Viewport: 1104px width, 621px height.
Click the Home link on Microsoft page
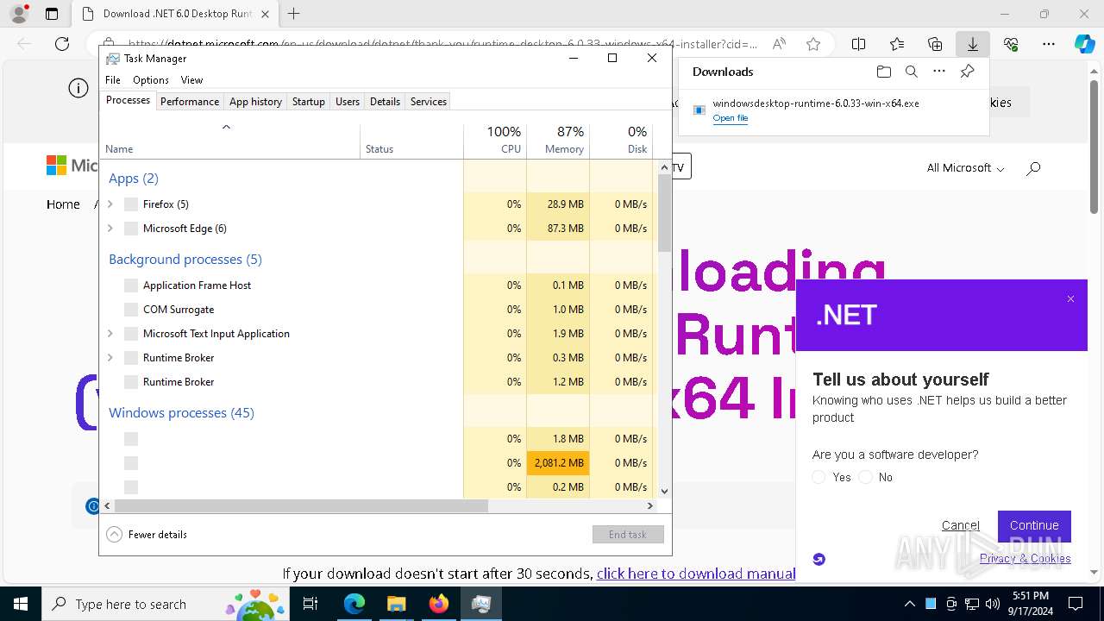[63, 204]
